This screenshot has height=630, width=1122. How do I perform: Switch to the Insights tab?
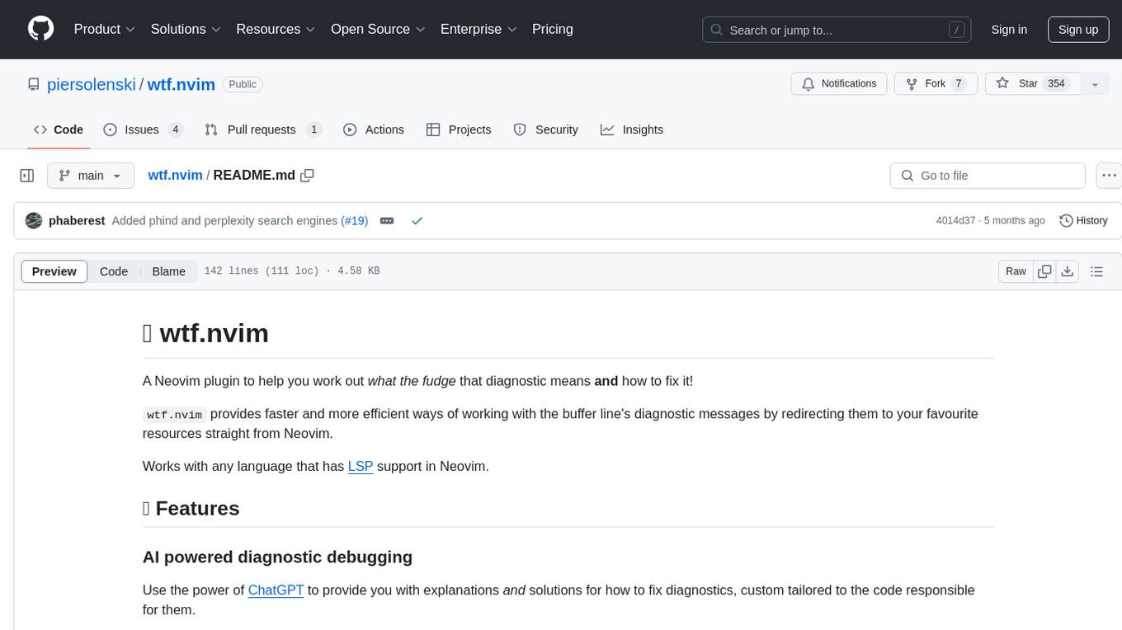pos(632,129)
